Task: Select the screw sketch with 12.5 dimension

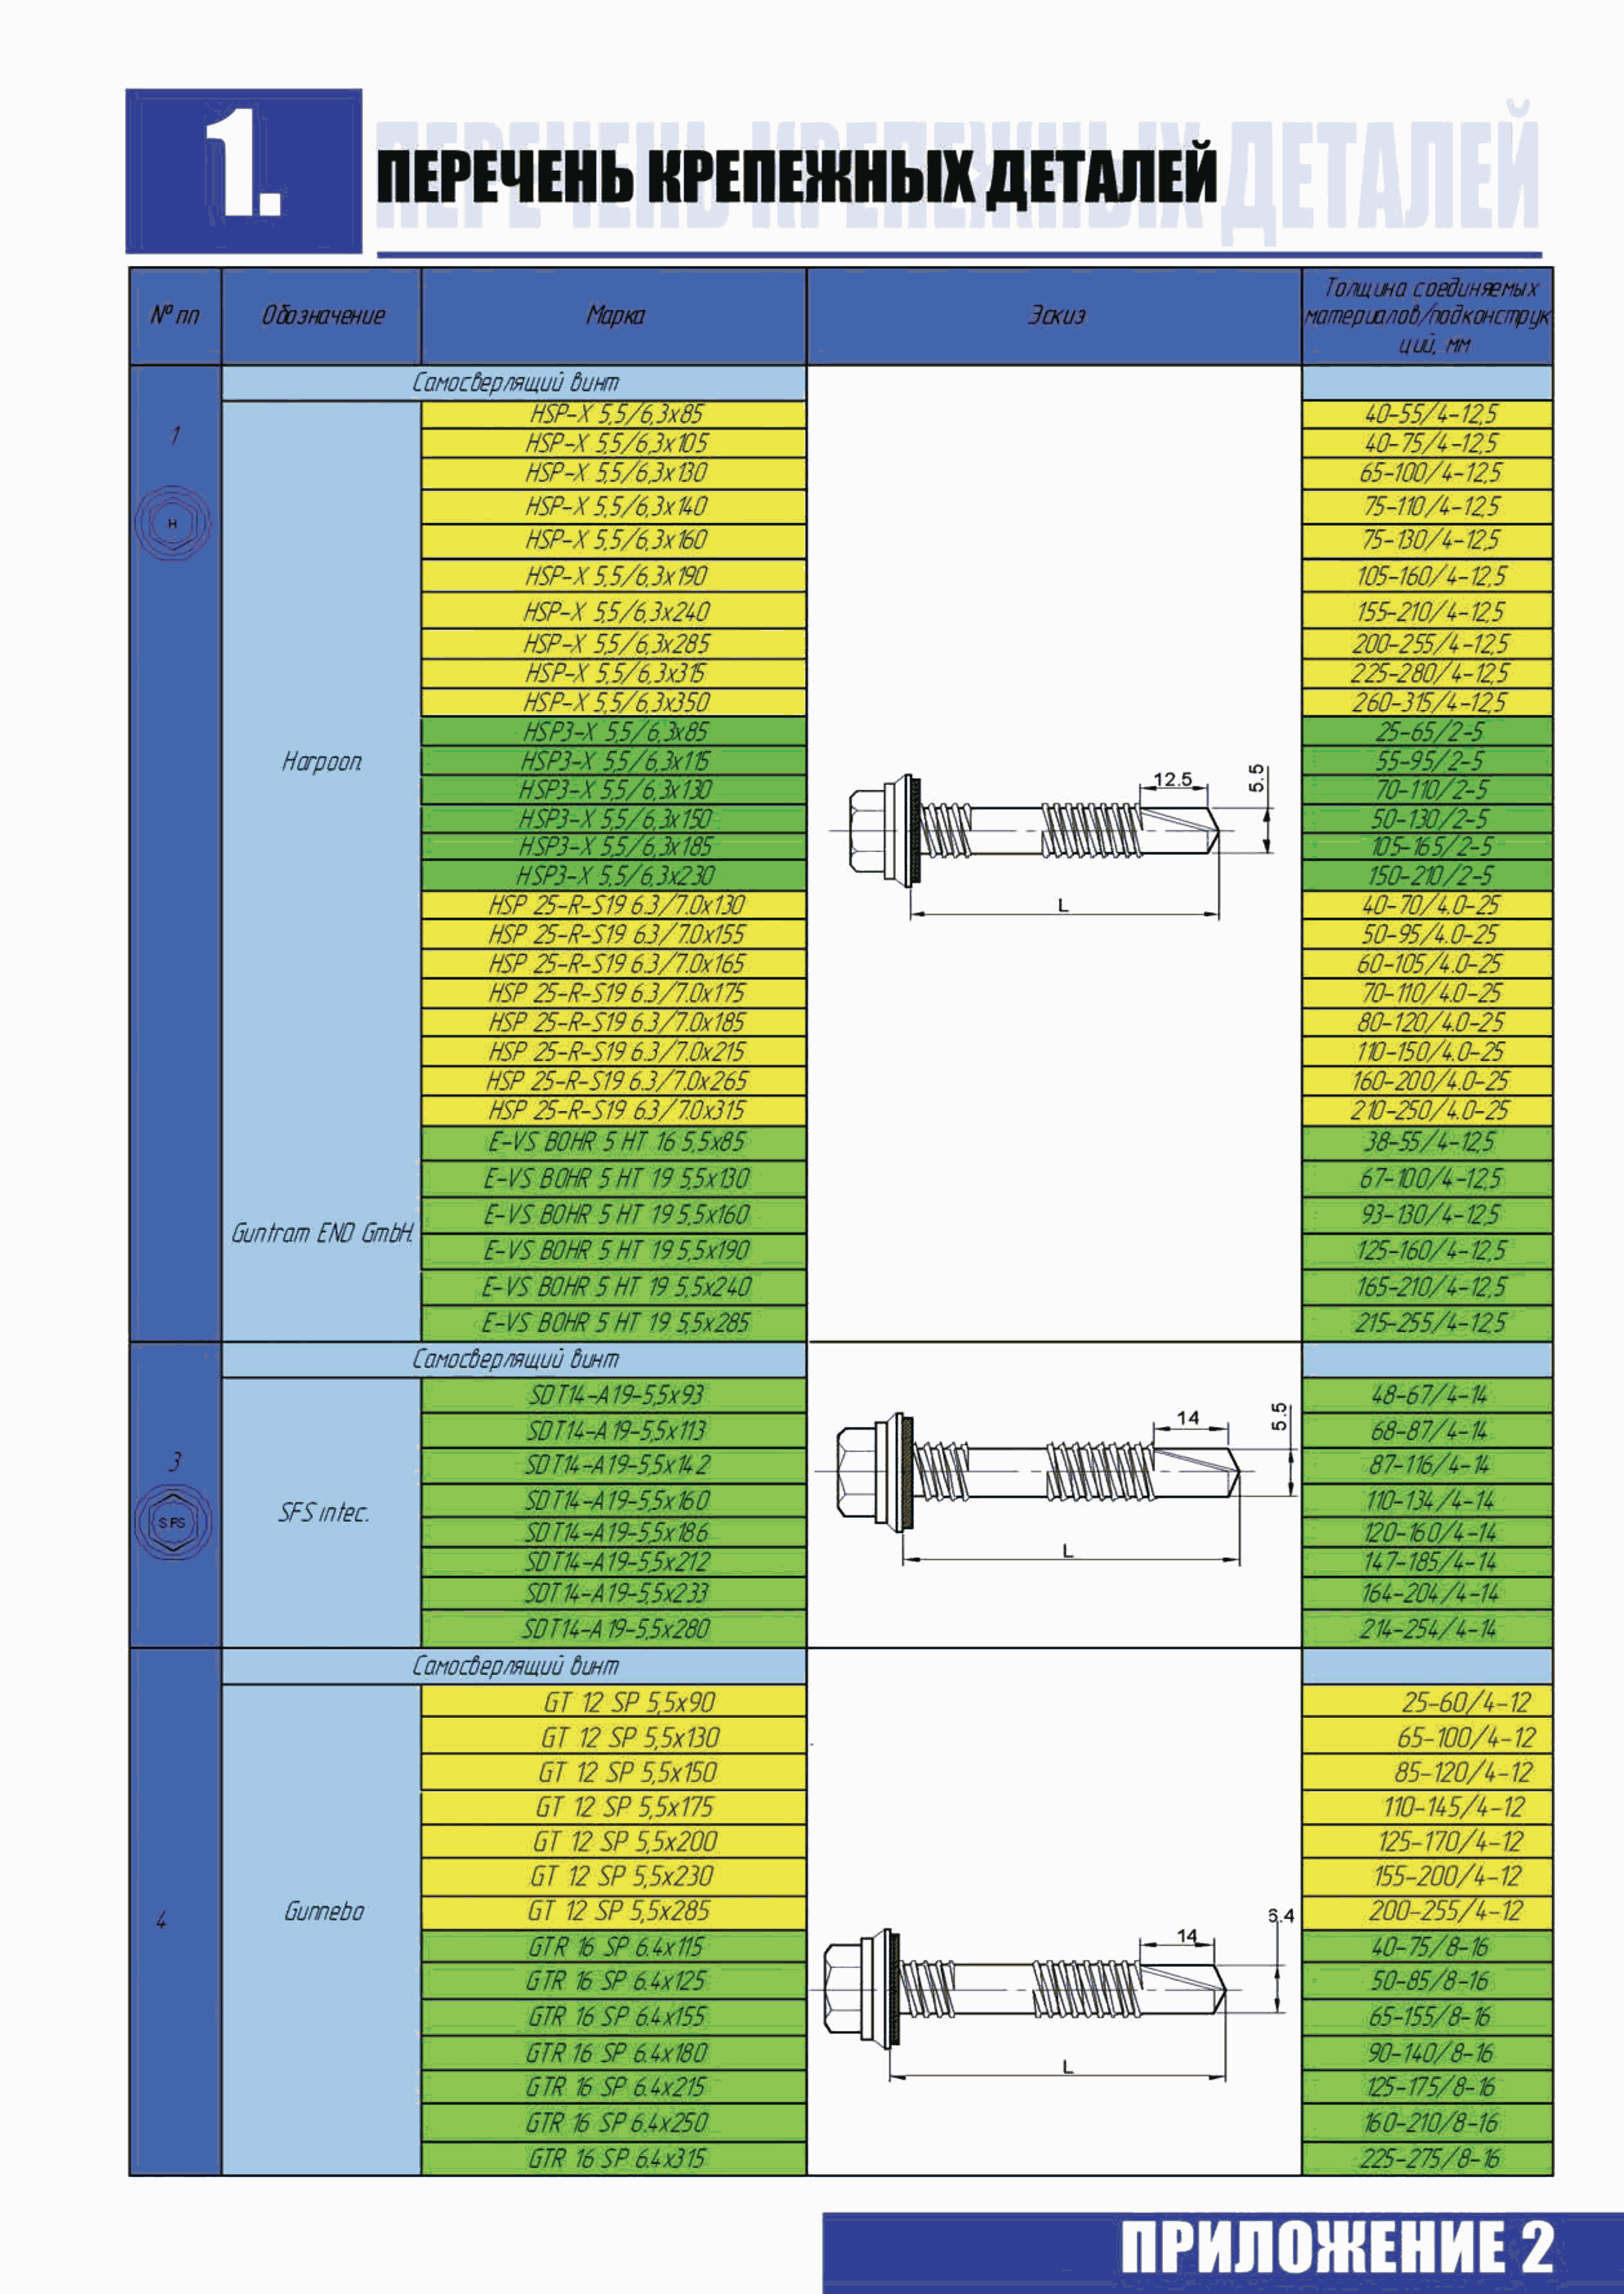Action: pos(1052,842)
